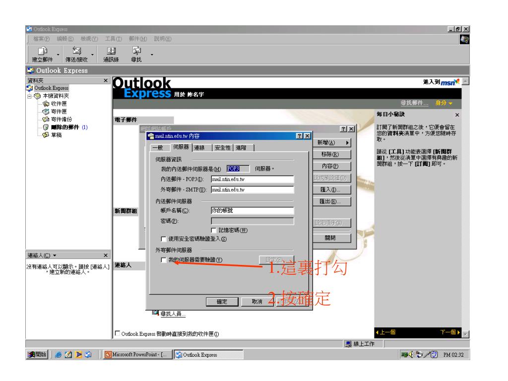Open 開始 Start menu button
508x381 pixels.
(x=37, y=354)
